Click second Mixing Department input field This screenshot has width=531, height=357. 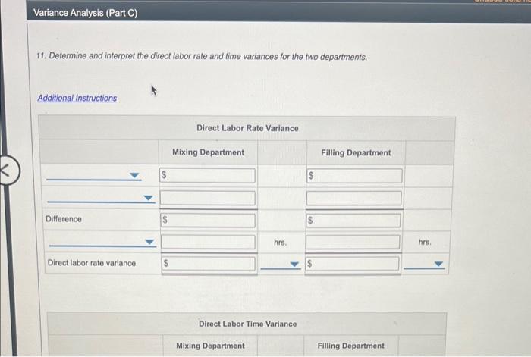208,198
